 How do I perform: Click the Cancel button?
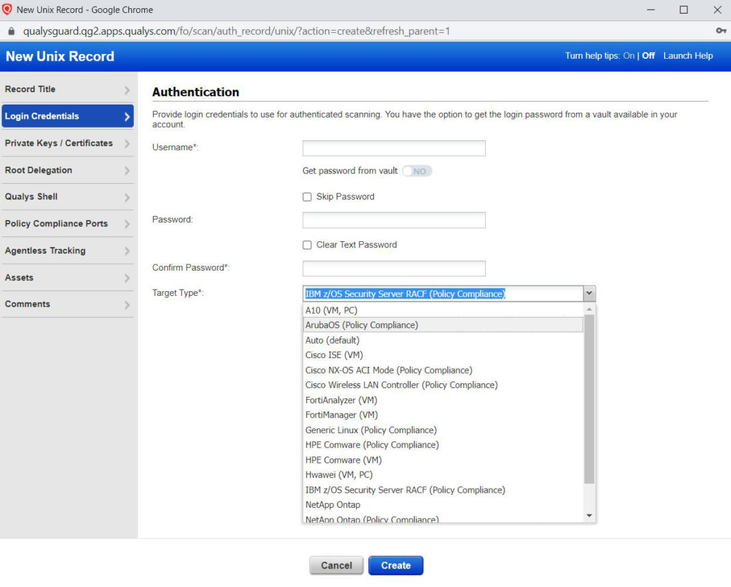336,566
